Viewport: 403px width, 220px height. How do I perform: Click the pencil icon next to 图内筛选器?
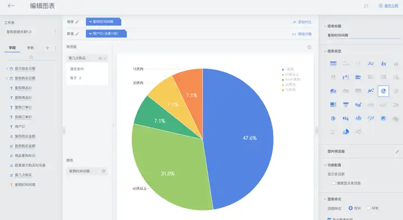[397, 152]
